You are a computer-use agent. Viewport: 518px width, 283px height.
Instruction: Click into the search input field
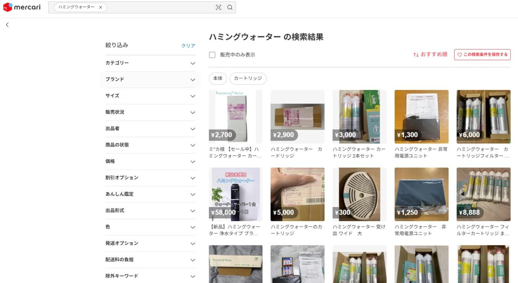(160, 7)
